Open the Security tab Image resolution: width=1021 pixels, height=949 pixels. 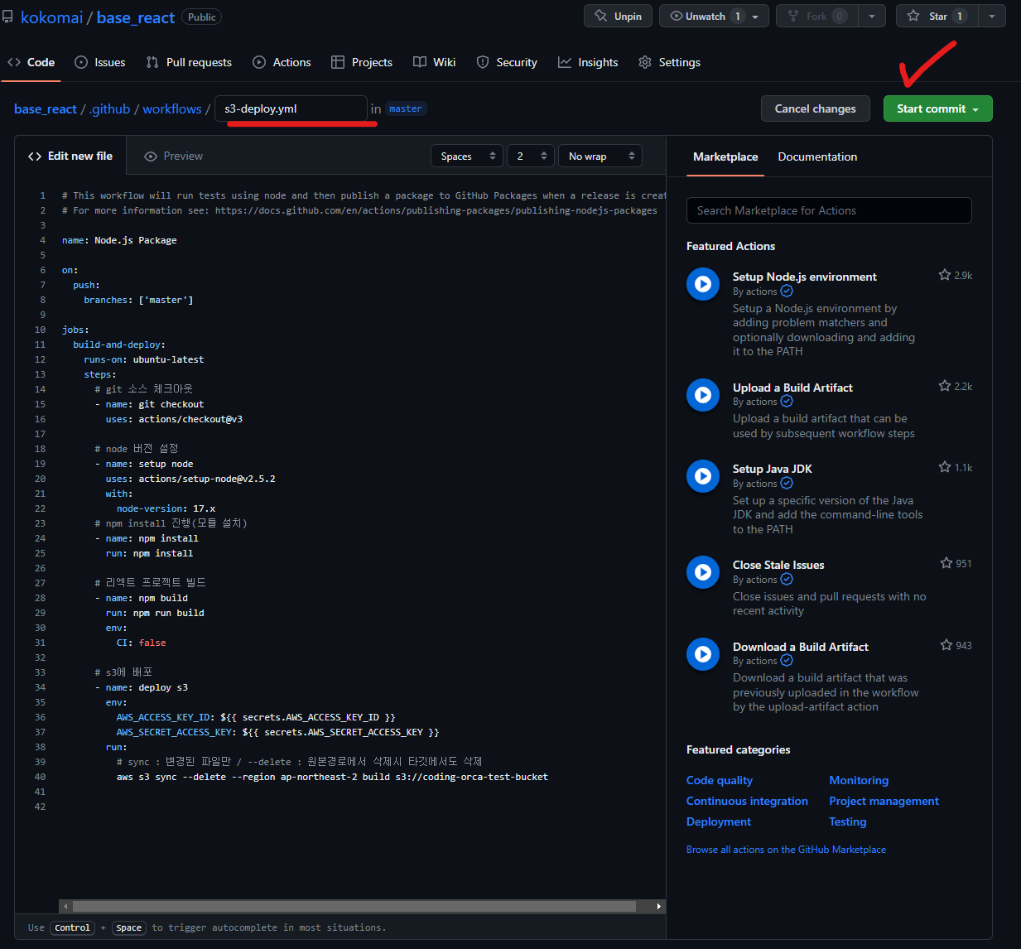point(507,62)
